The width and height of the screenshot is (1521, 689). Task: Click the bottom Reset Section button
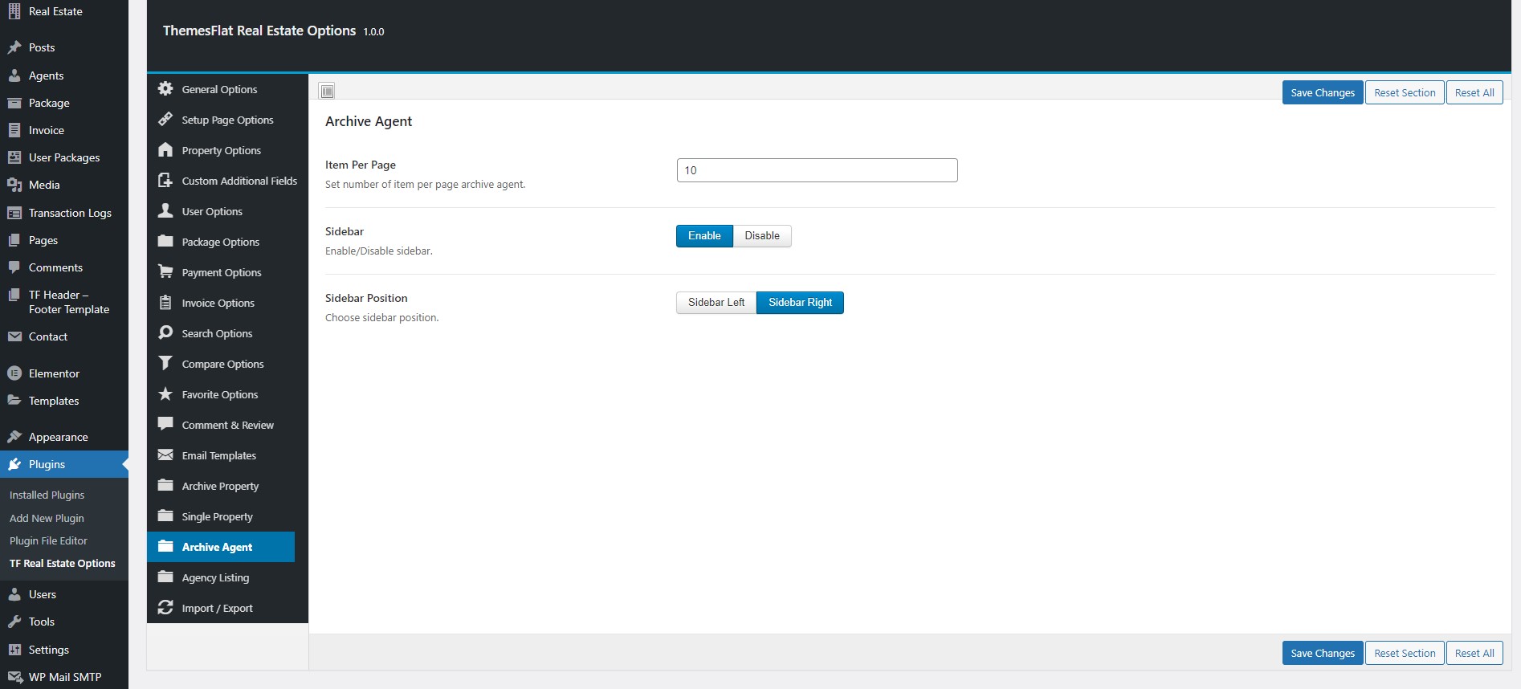pos(1405,653)
